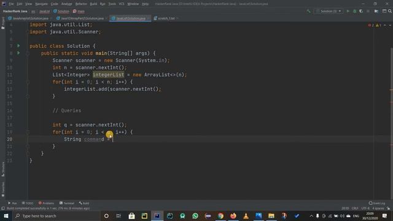Image resolution: width=393 pixels, height=221 pixels.
Task: Click run gutter arrow beside class Solution
Action: (18, 46)
